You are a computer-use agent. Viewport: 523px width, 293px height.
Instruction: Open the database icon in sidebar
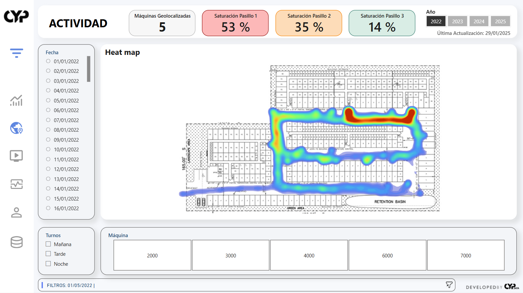(16, 242)
